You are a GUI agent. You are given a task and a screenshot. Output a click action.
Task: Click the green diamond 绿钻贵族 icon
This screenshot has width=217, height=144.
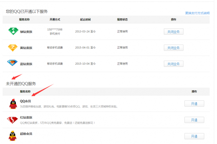(13, 31)
